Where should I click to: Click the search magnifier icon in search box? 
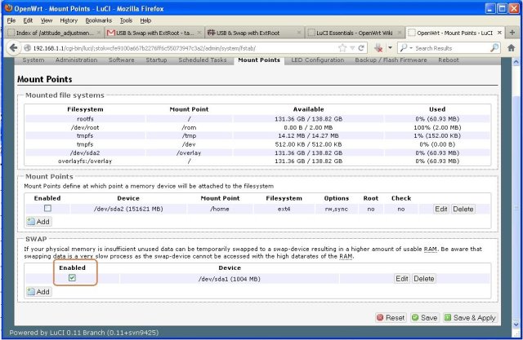point(496,48)
